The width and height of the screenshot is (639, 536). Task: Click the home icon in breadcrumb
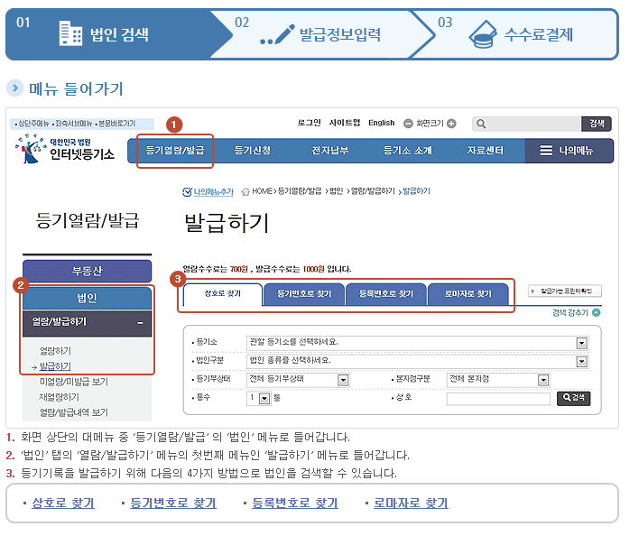pyautogui.click(x=245, y=191)
